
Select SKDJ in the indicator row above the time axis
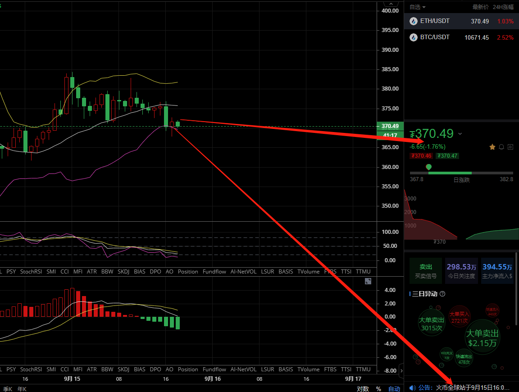coord(123,369)
